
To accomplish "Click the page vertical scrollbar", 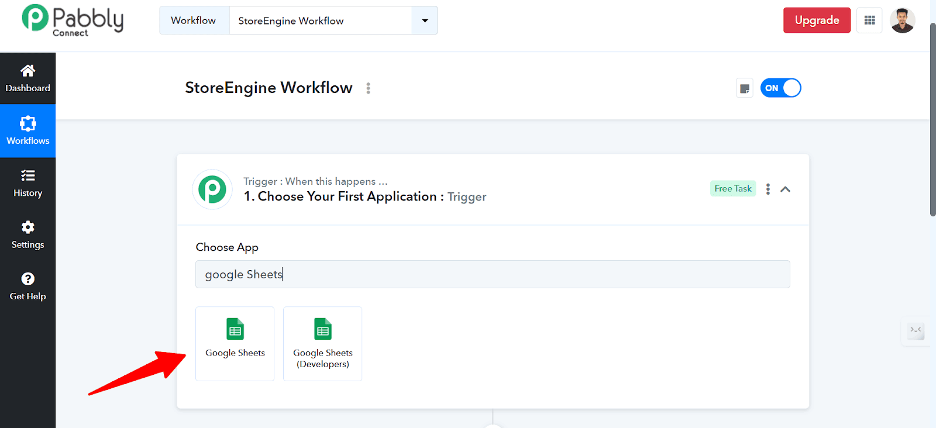I will (x=932, y=120).
